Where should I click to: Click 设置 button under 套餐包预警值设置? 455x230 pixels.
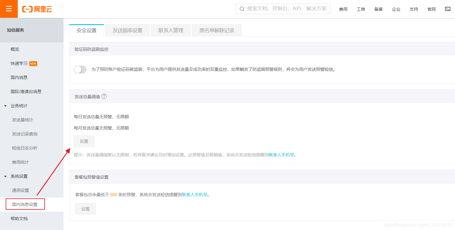(x=85, y=209)
